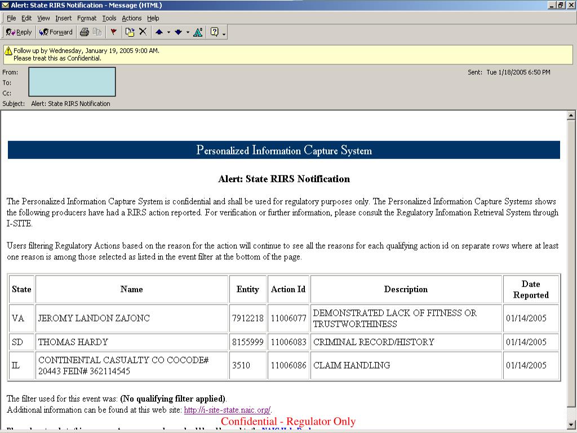Select the CONTINENTAL CASUALTY CO cell

click(132, 365)
